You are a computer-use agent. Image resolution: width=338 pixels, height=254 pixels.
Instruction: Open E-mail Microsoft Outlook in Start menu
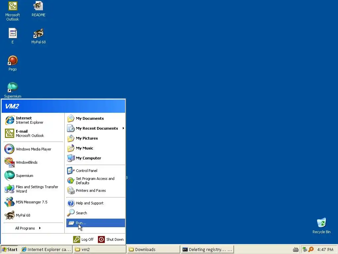(x=33, y=134)
